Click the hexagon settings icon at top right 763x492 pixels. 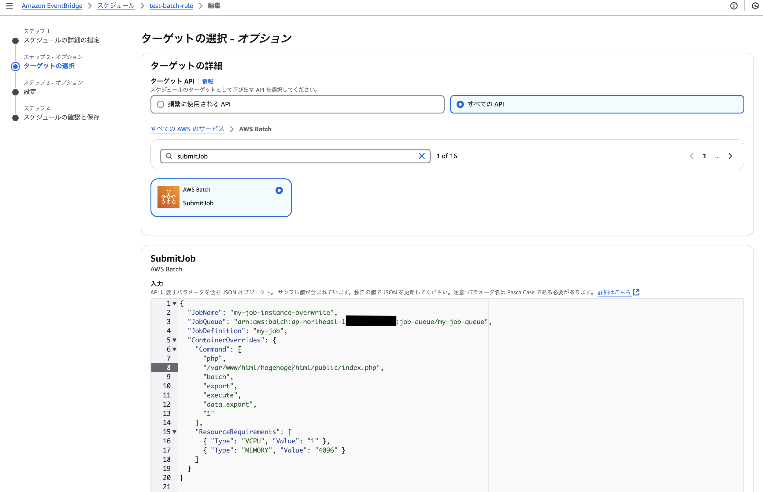click(755, 6)
